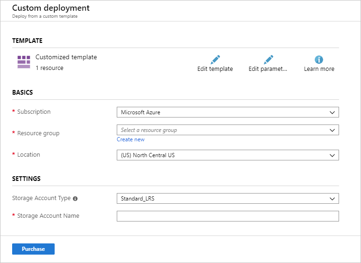Focus the Storage Account Name input field
The image size is (361, 263).
tap(228, 216)
